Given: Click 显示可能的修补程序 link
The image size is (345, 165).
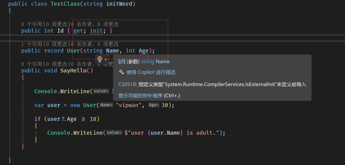Looking at the screenshot, I should pyautogui.click(x=140, y=96).
